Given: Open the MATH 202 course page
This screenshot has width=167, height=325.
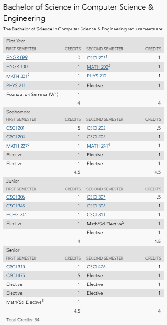Looking at the screenshot, I should 98,67.
